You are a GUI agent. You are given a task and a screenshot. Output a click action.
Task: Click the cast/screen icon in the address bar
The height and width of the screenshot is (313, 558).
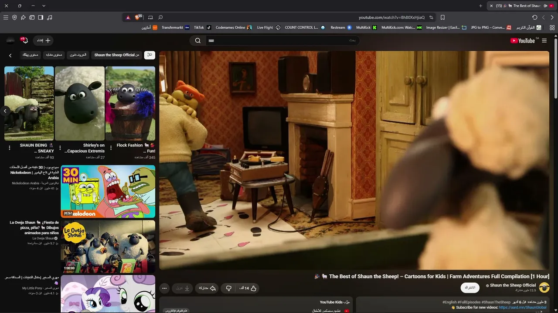(150, 17)
